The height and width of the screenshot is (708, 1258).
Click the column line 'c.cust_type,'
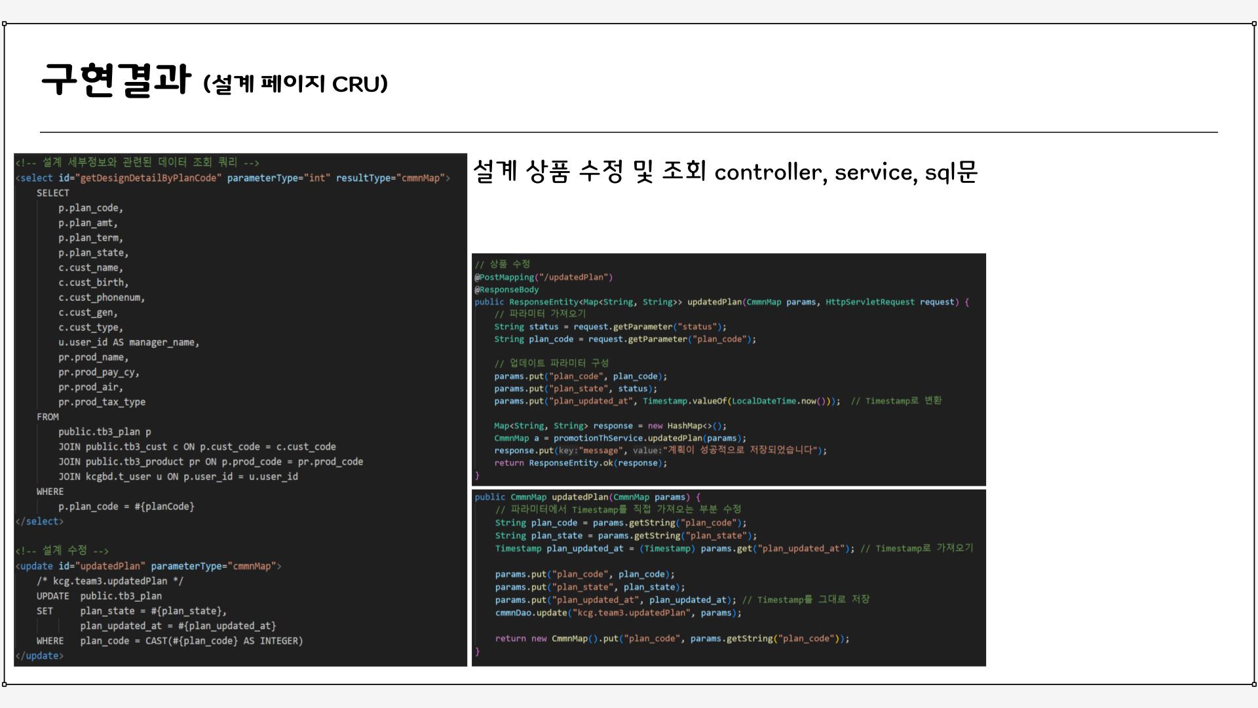[x=90, y=327]
